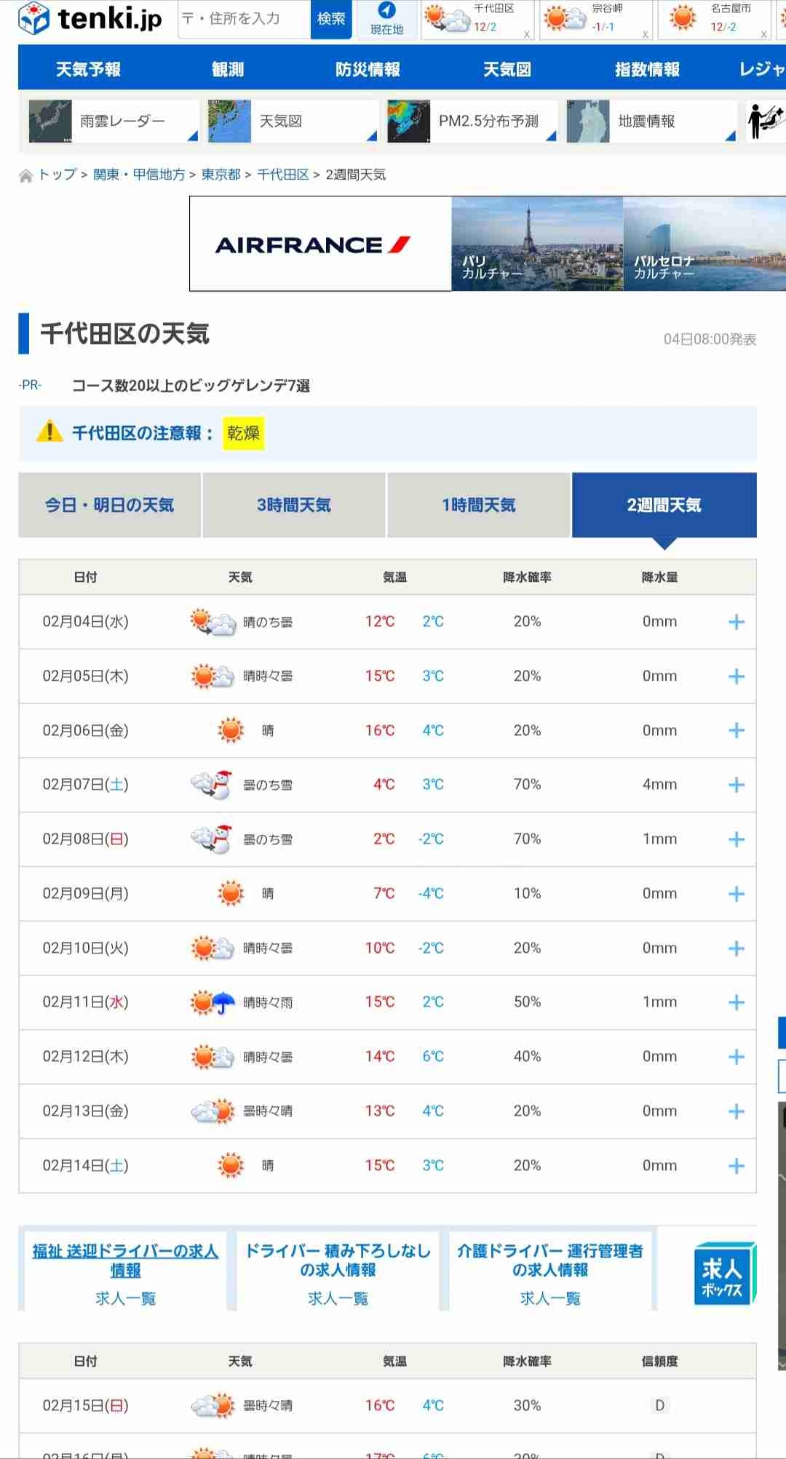Expand details for 02月07日 snow forecast
The image size is (786, 1459).
click(x=737, y=785)
